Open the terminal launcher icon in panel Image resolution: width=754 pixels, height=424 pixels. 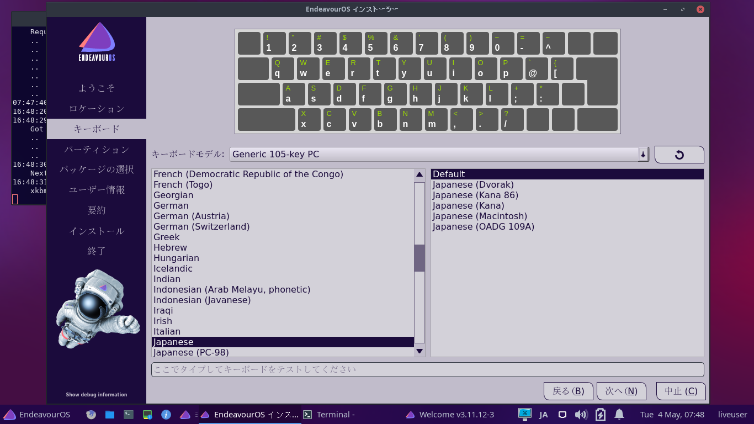129,415
